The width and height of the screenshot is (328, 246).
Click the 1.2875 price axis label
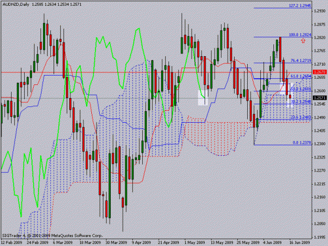320,24
